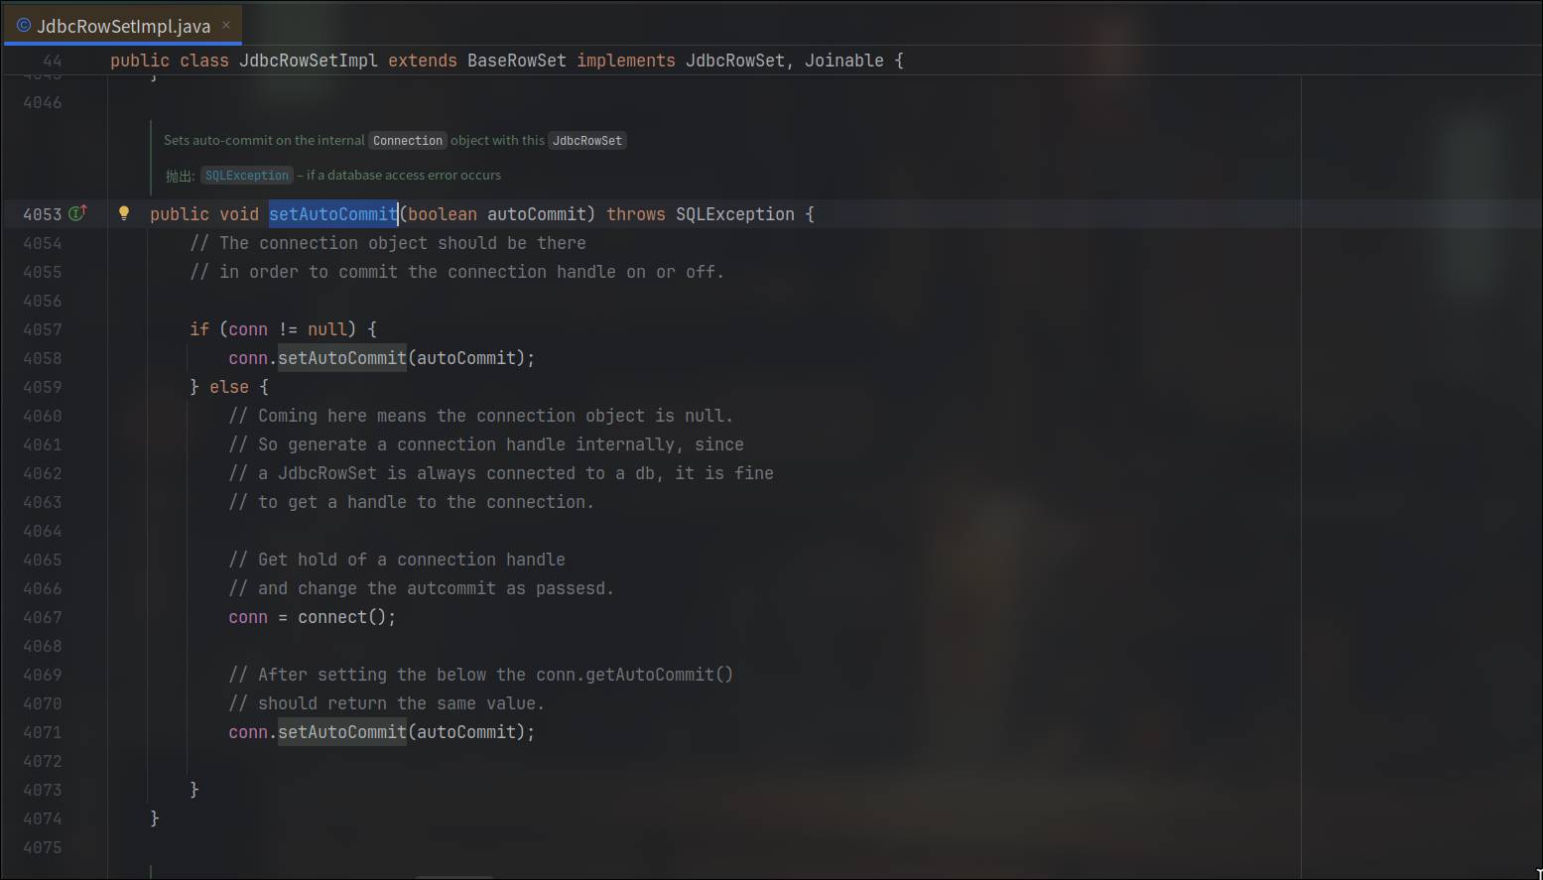Click BaseRowSet in the sticky class header
This screenshot has width=1543, height=880.
[516, 61]
